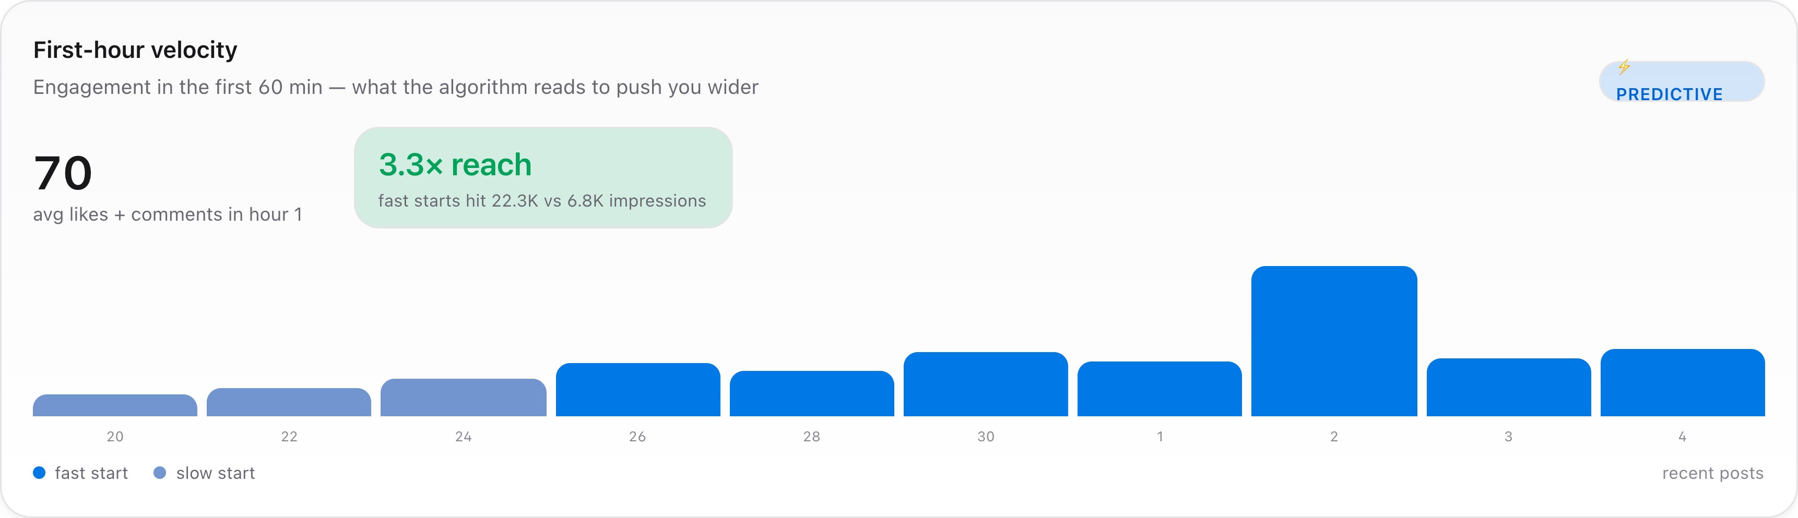The width and height of the screenshot is (1798, 518).
Task: Select the slow start bar for post 24
Action: coord(464,397)
